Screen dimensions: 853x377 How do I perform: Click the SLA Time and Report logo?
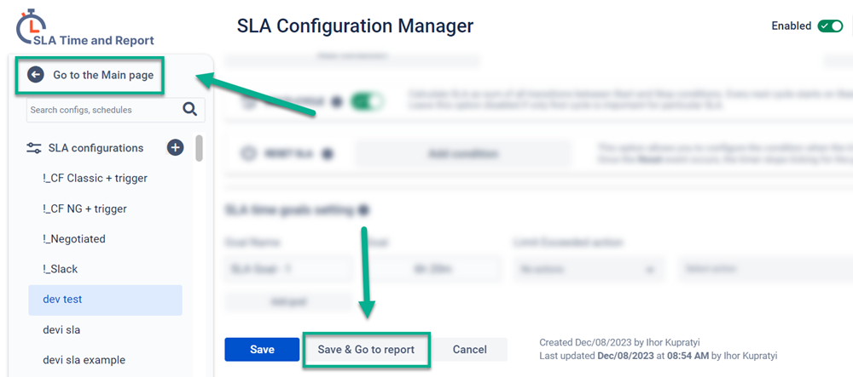(85, 30)
